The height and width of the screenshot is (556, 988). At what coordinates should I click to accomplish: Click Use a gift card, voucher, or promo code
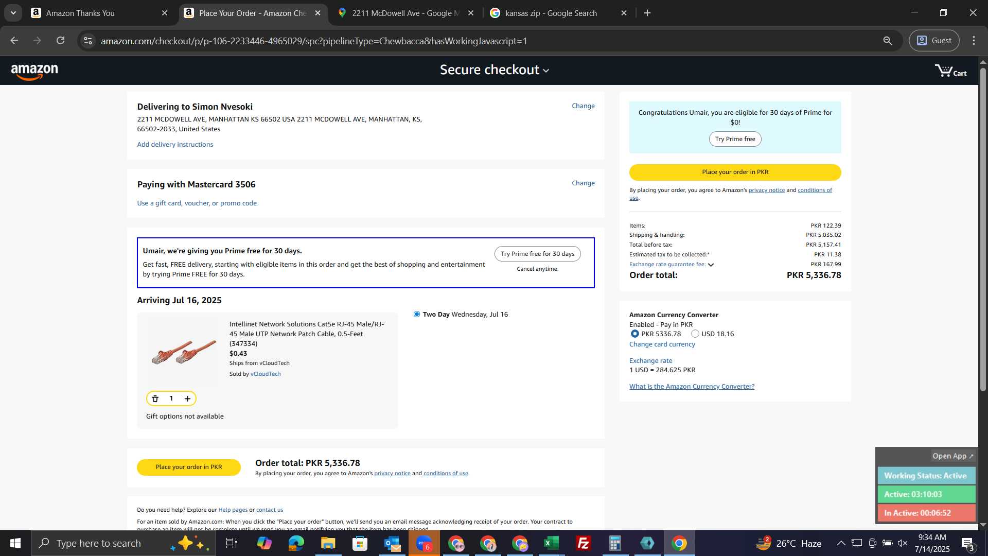tap(197, 203)
